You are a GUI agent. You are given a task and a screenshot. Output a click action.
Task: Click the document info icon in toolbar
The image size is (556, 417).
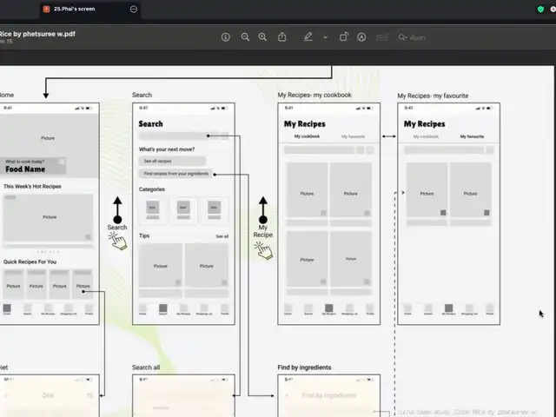tap(226, 37)
